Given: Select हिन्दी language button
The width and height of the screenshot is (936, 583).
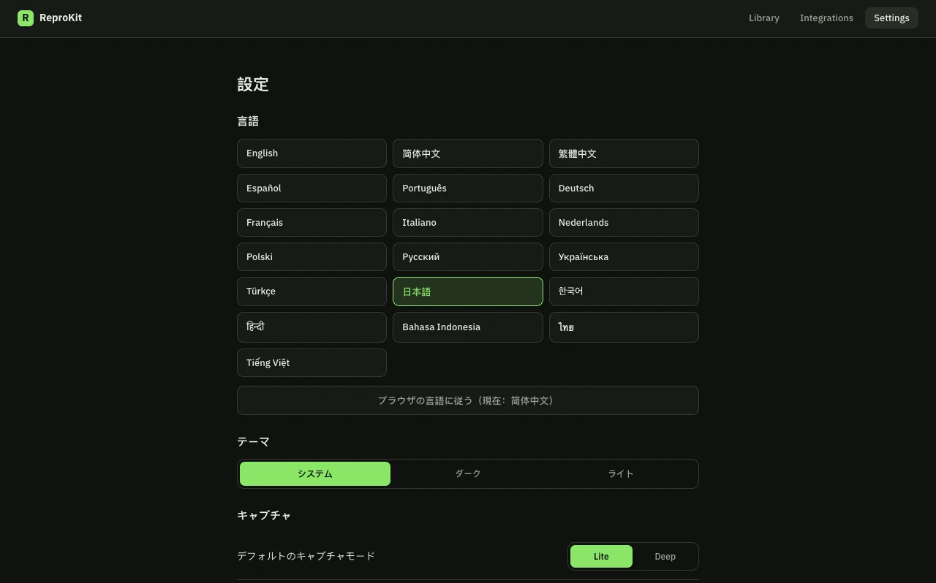Looking at the screenshot, I should (312, 327).
